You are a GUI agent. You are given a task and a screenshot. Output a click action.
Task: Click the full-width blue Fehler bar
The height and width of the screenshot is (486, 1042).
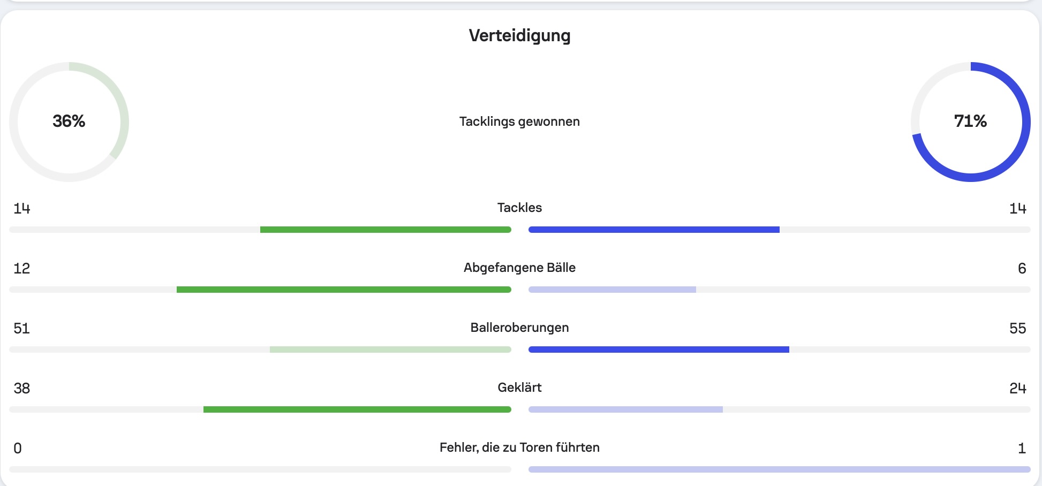click(x=780, y=469)
